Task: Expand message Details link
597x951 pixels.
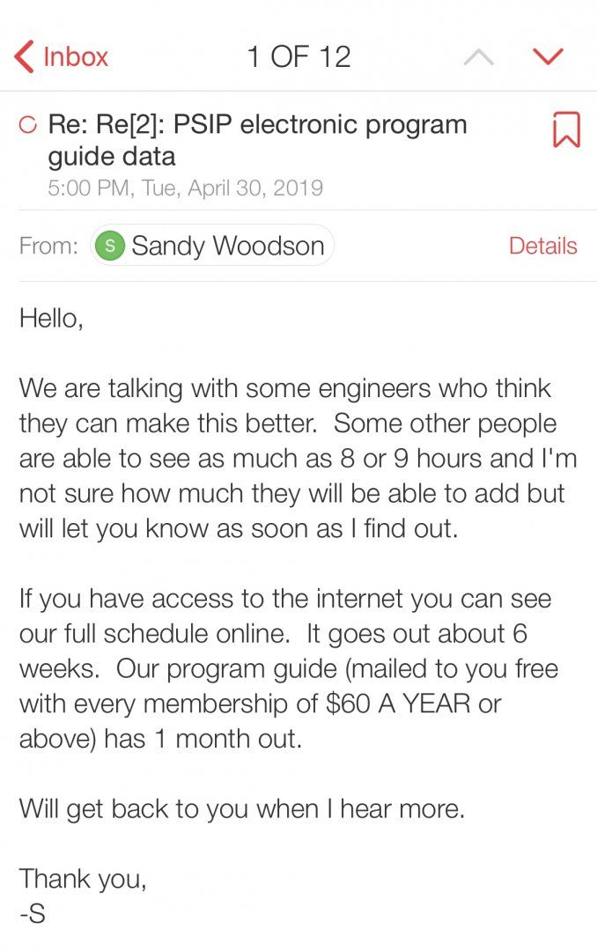Action: point(542,246)
